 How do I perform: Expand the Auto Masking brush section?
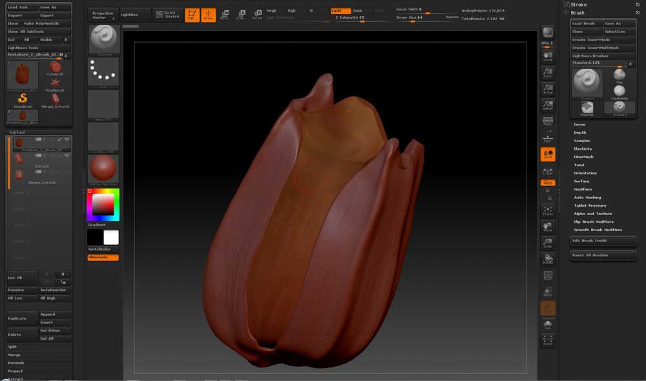point(587,198)
